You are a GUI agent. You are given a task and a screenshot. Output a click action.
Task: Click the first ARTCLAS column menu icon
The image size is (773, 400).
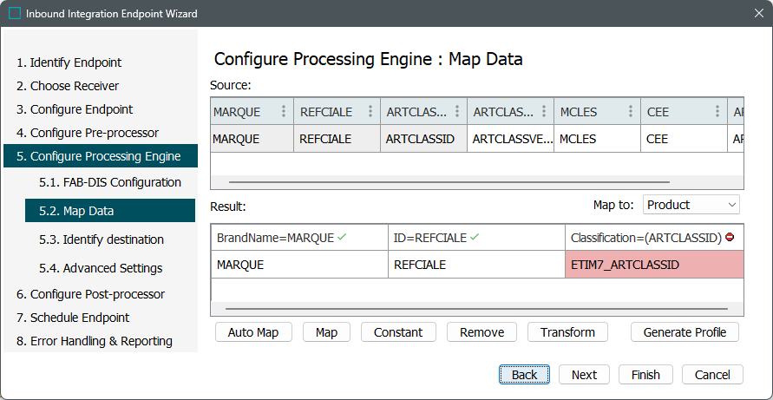coord(457,112)
